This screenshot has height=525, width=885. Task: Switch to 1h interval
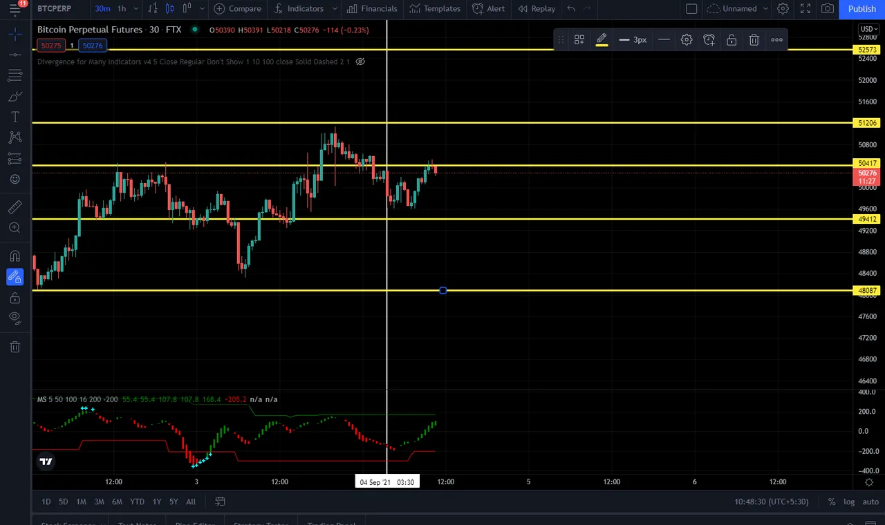122,9
